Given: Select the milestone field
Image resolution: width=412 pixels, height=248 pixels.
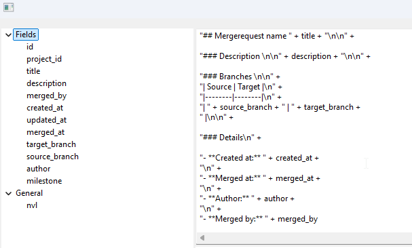Looking at the screenshot, I should [44, 181].
